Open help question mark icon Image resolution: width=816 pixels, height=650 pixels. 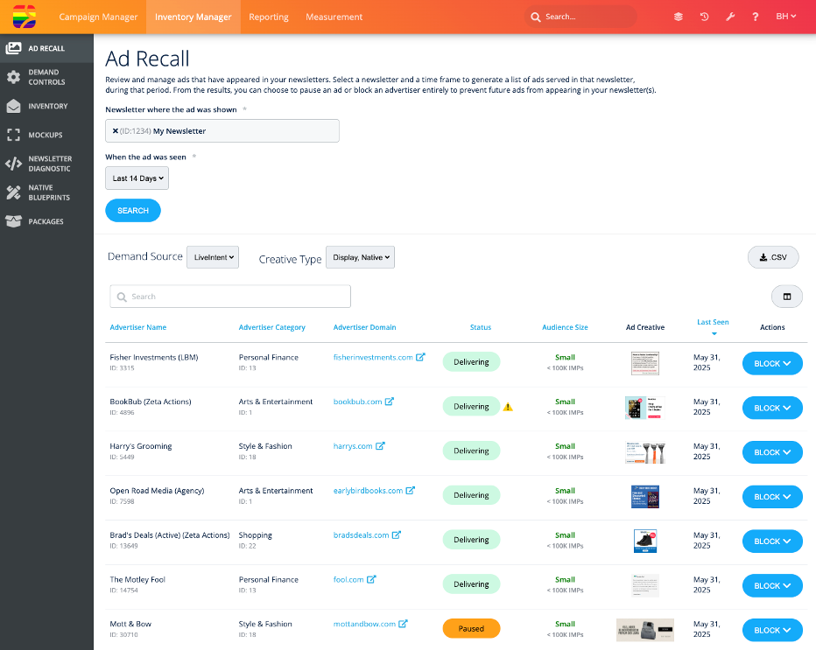pyautogui.click(x=756, y=17)
